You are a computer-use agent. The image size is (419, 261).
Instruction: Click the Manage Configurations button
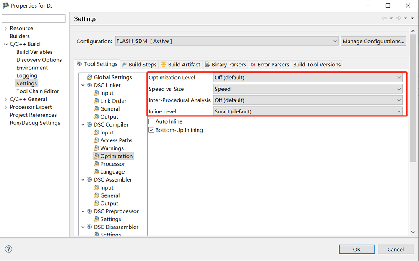(373, 41)
